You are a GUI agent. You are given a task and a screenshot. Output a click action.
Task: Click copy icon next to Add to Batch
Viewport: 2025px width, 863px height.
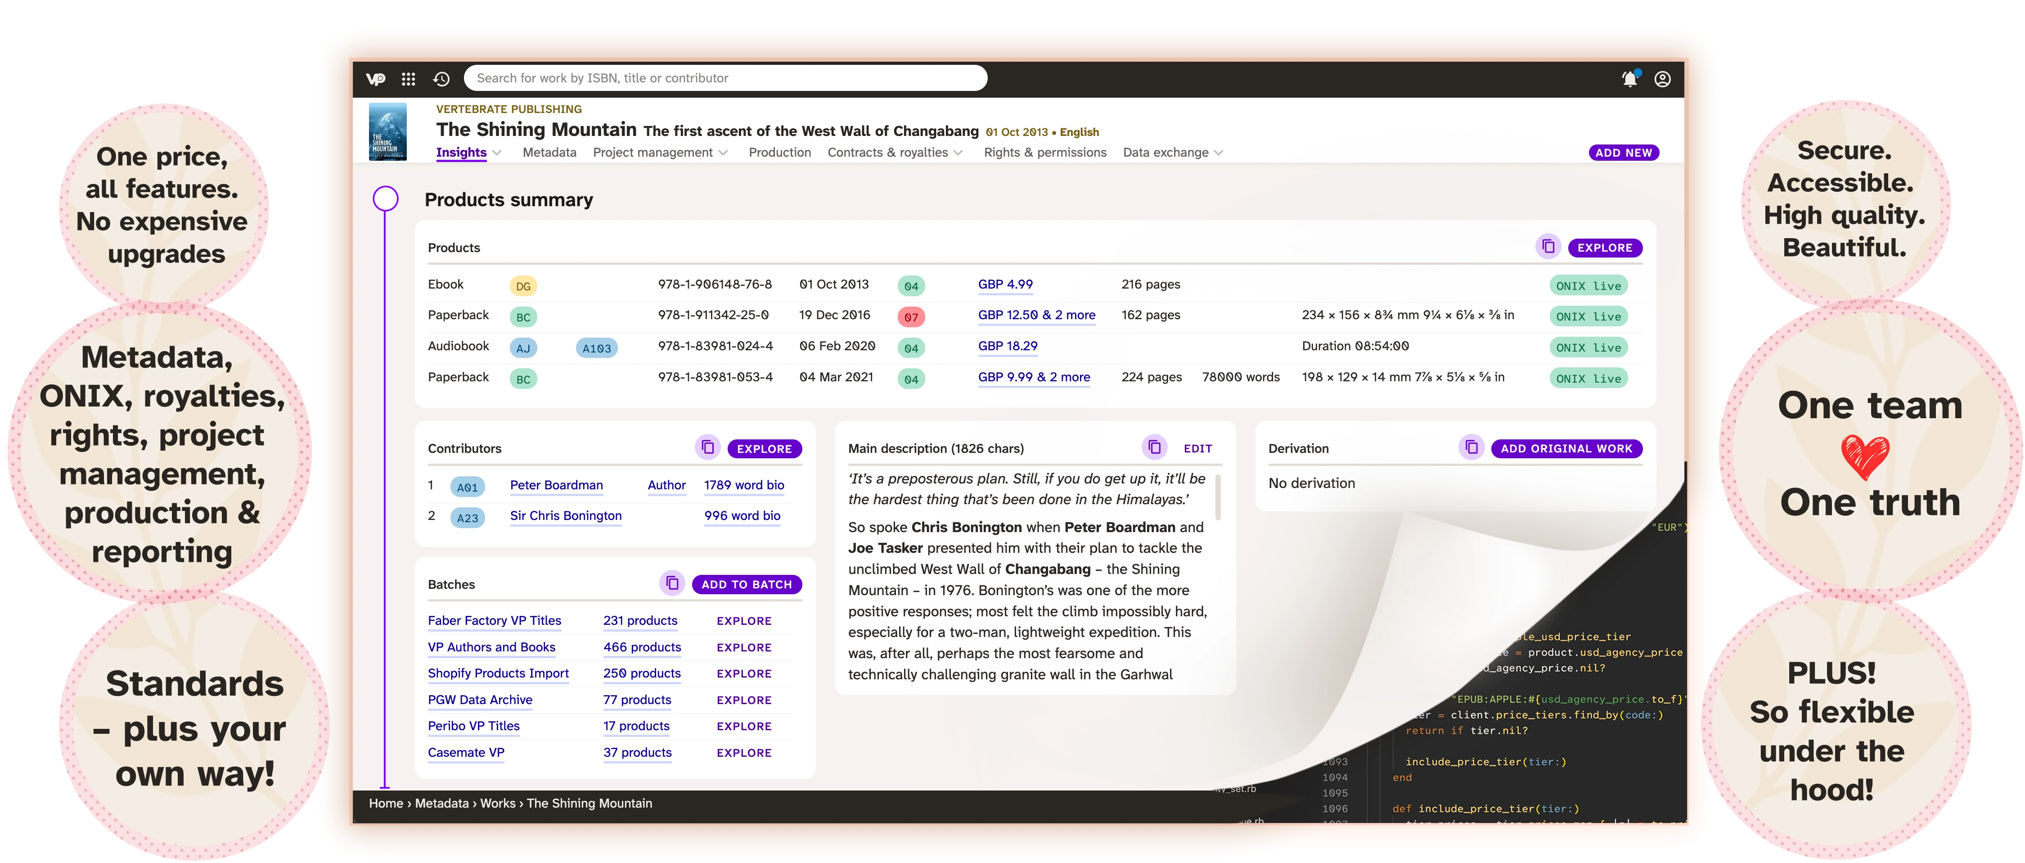click(x=672, y=584)
